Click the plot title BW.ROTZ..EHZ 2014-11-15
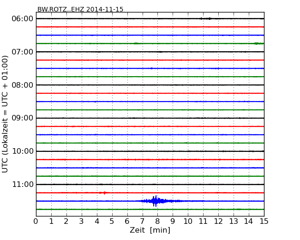This screenshot has height=240, width=300. coord(80,9)
